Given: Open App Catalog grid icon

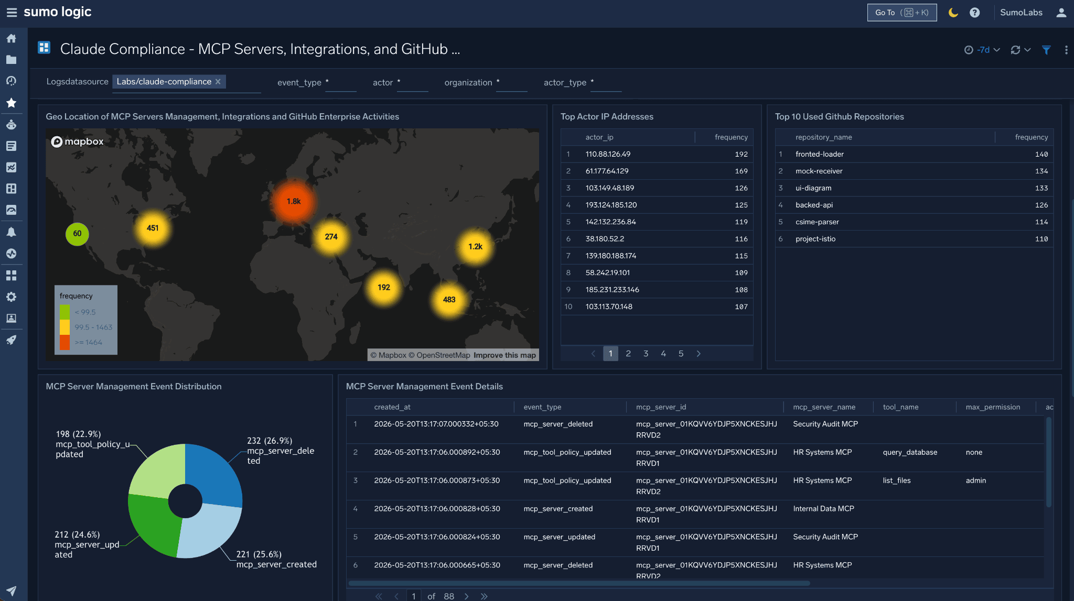Looking at the screenshot, I should [11, 275].
